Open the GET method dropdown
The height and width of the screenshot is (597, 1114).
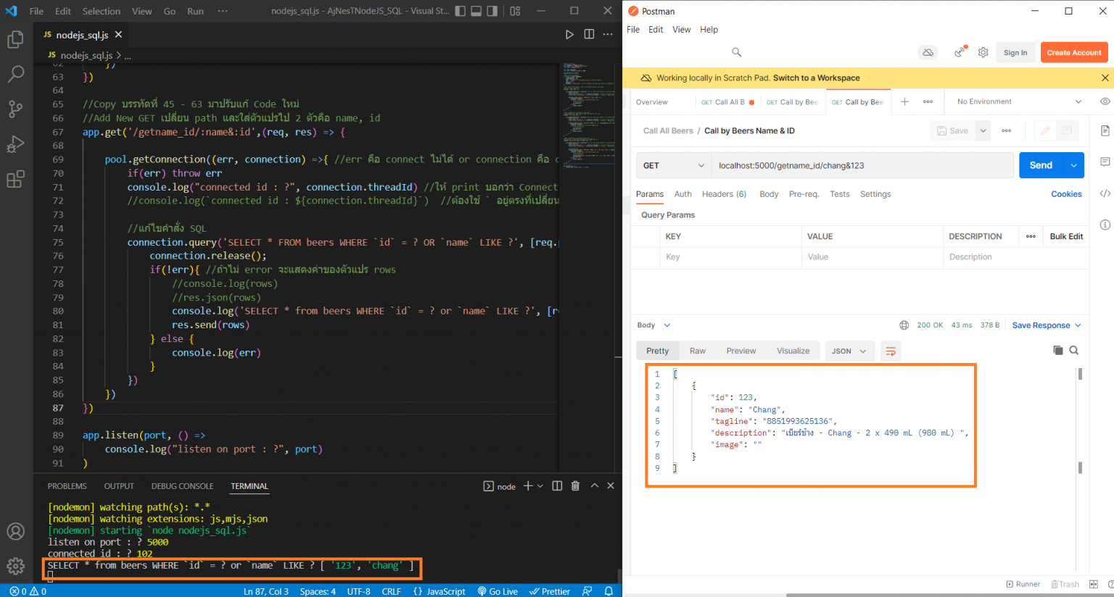coord(672,164)
